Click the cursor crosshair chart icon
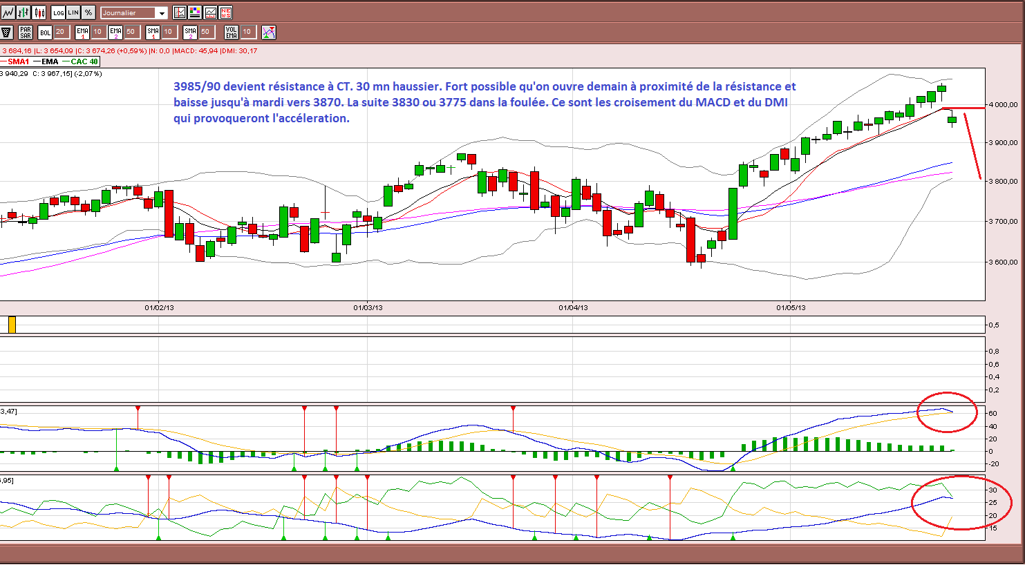The height and width of the screenshot is (565, 1025). 180,12
